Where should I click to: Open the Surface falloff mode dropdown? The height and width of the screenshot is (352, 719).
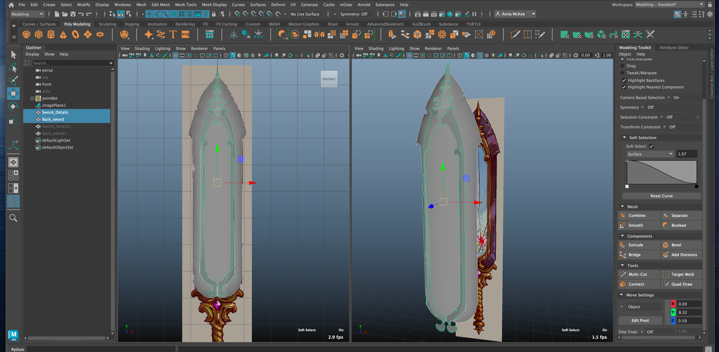coord(650,154)
